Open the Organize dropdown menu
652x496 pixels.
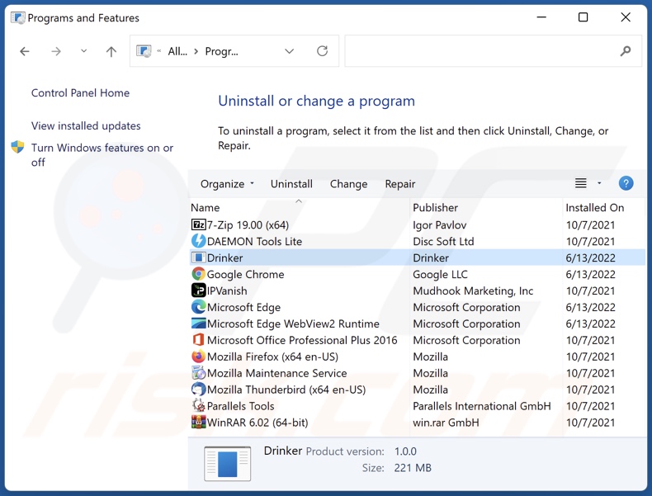227,184
